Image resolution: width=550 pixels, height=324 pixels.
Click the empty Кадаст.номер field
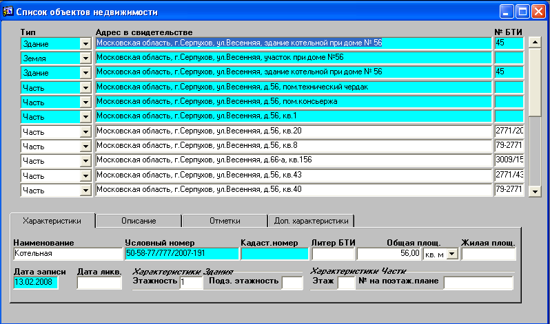(274, 254)
